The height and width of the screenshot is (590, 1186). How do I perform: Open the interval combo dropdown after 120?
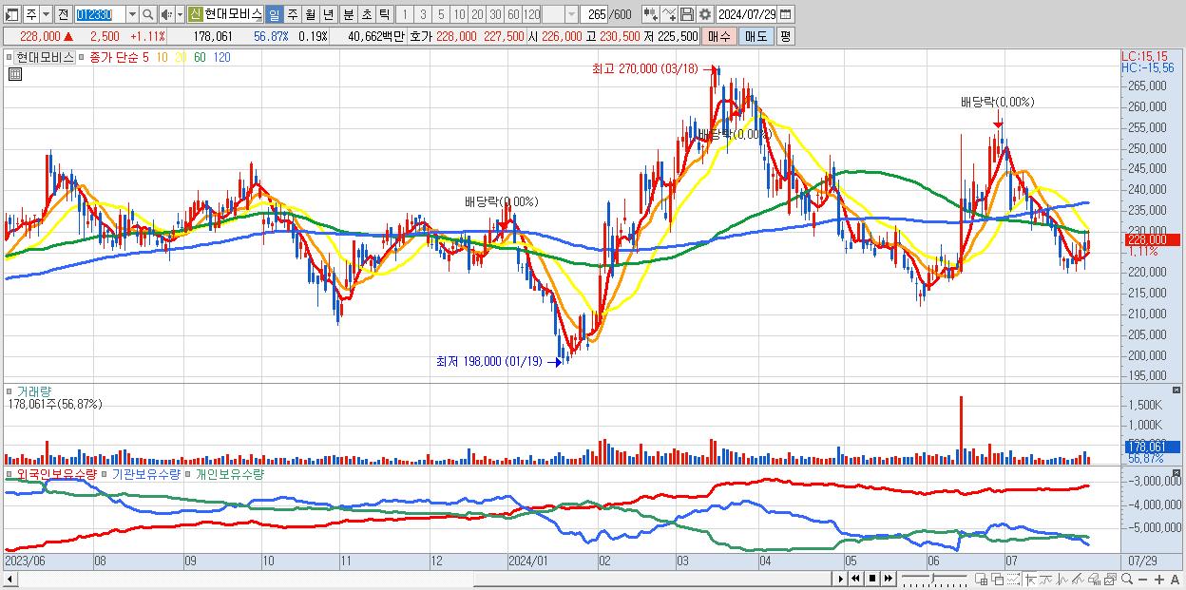click(x=571, y=14)
